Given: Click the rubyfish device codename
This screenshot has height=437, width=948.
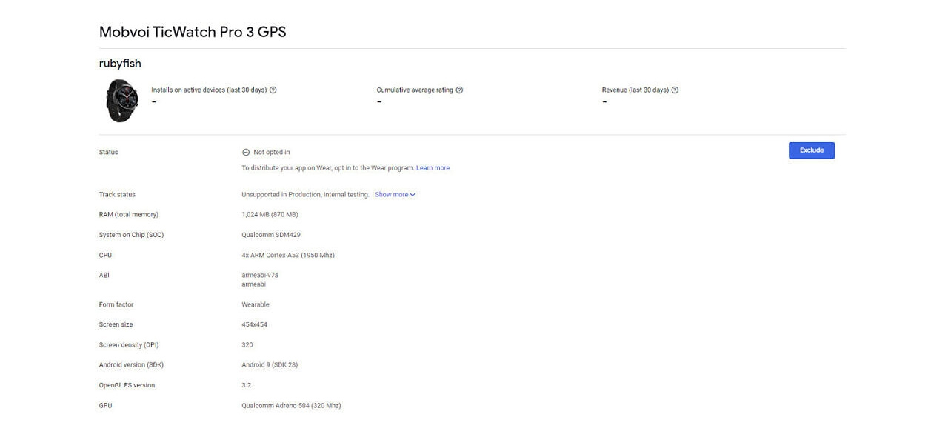Looking at the screenshot, I should (x=120, y=64).
